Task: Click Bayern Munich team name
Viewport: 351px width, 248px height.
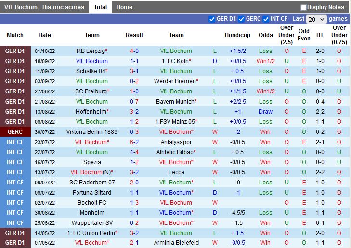Action: pyautogui.click(x=175, y=102)
